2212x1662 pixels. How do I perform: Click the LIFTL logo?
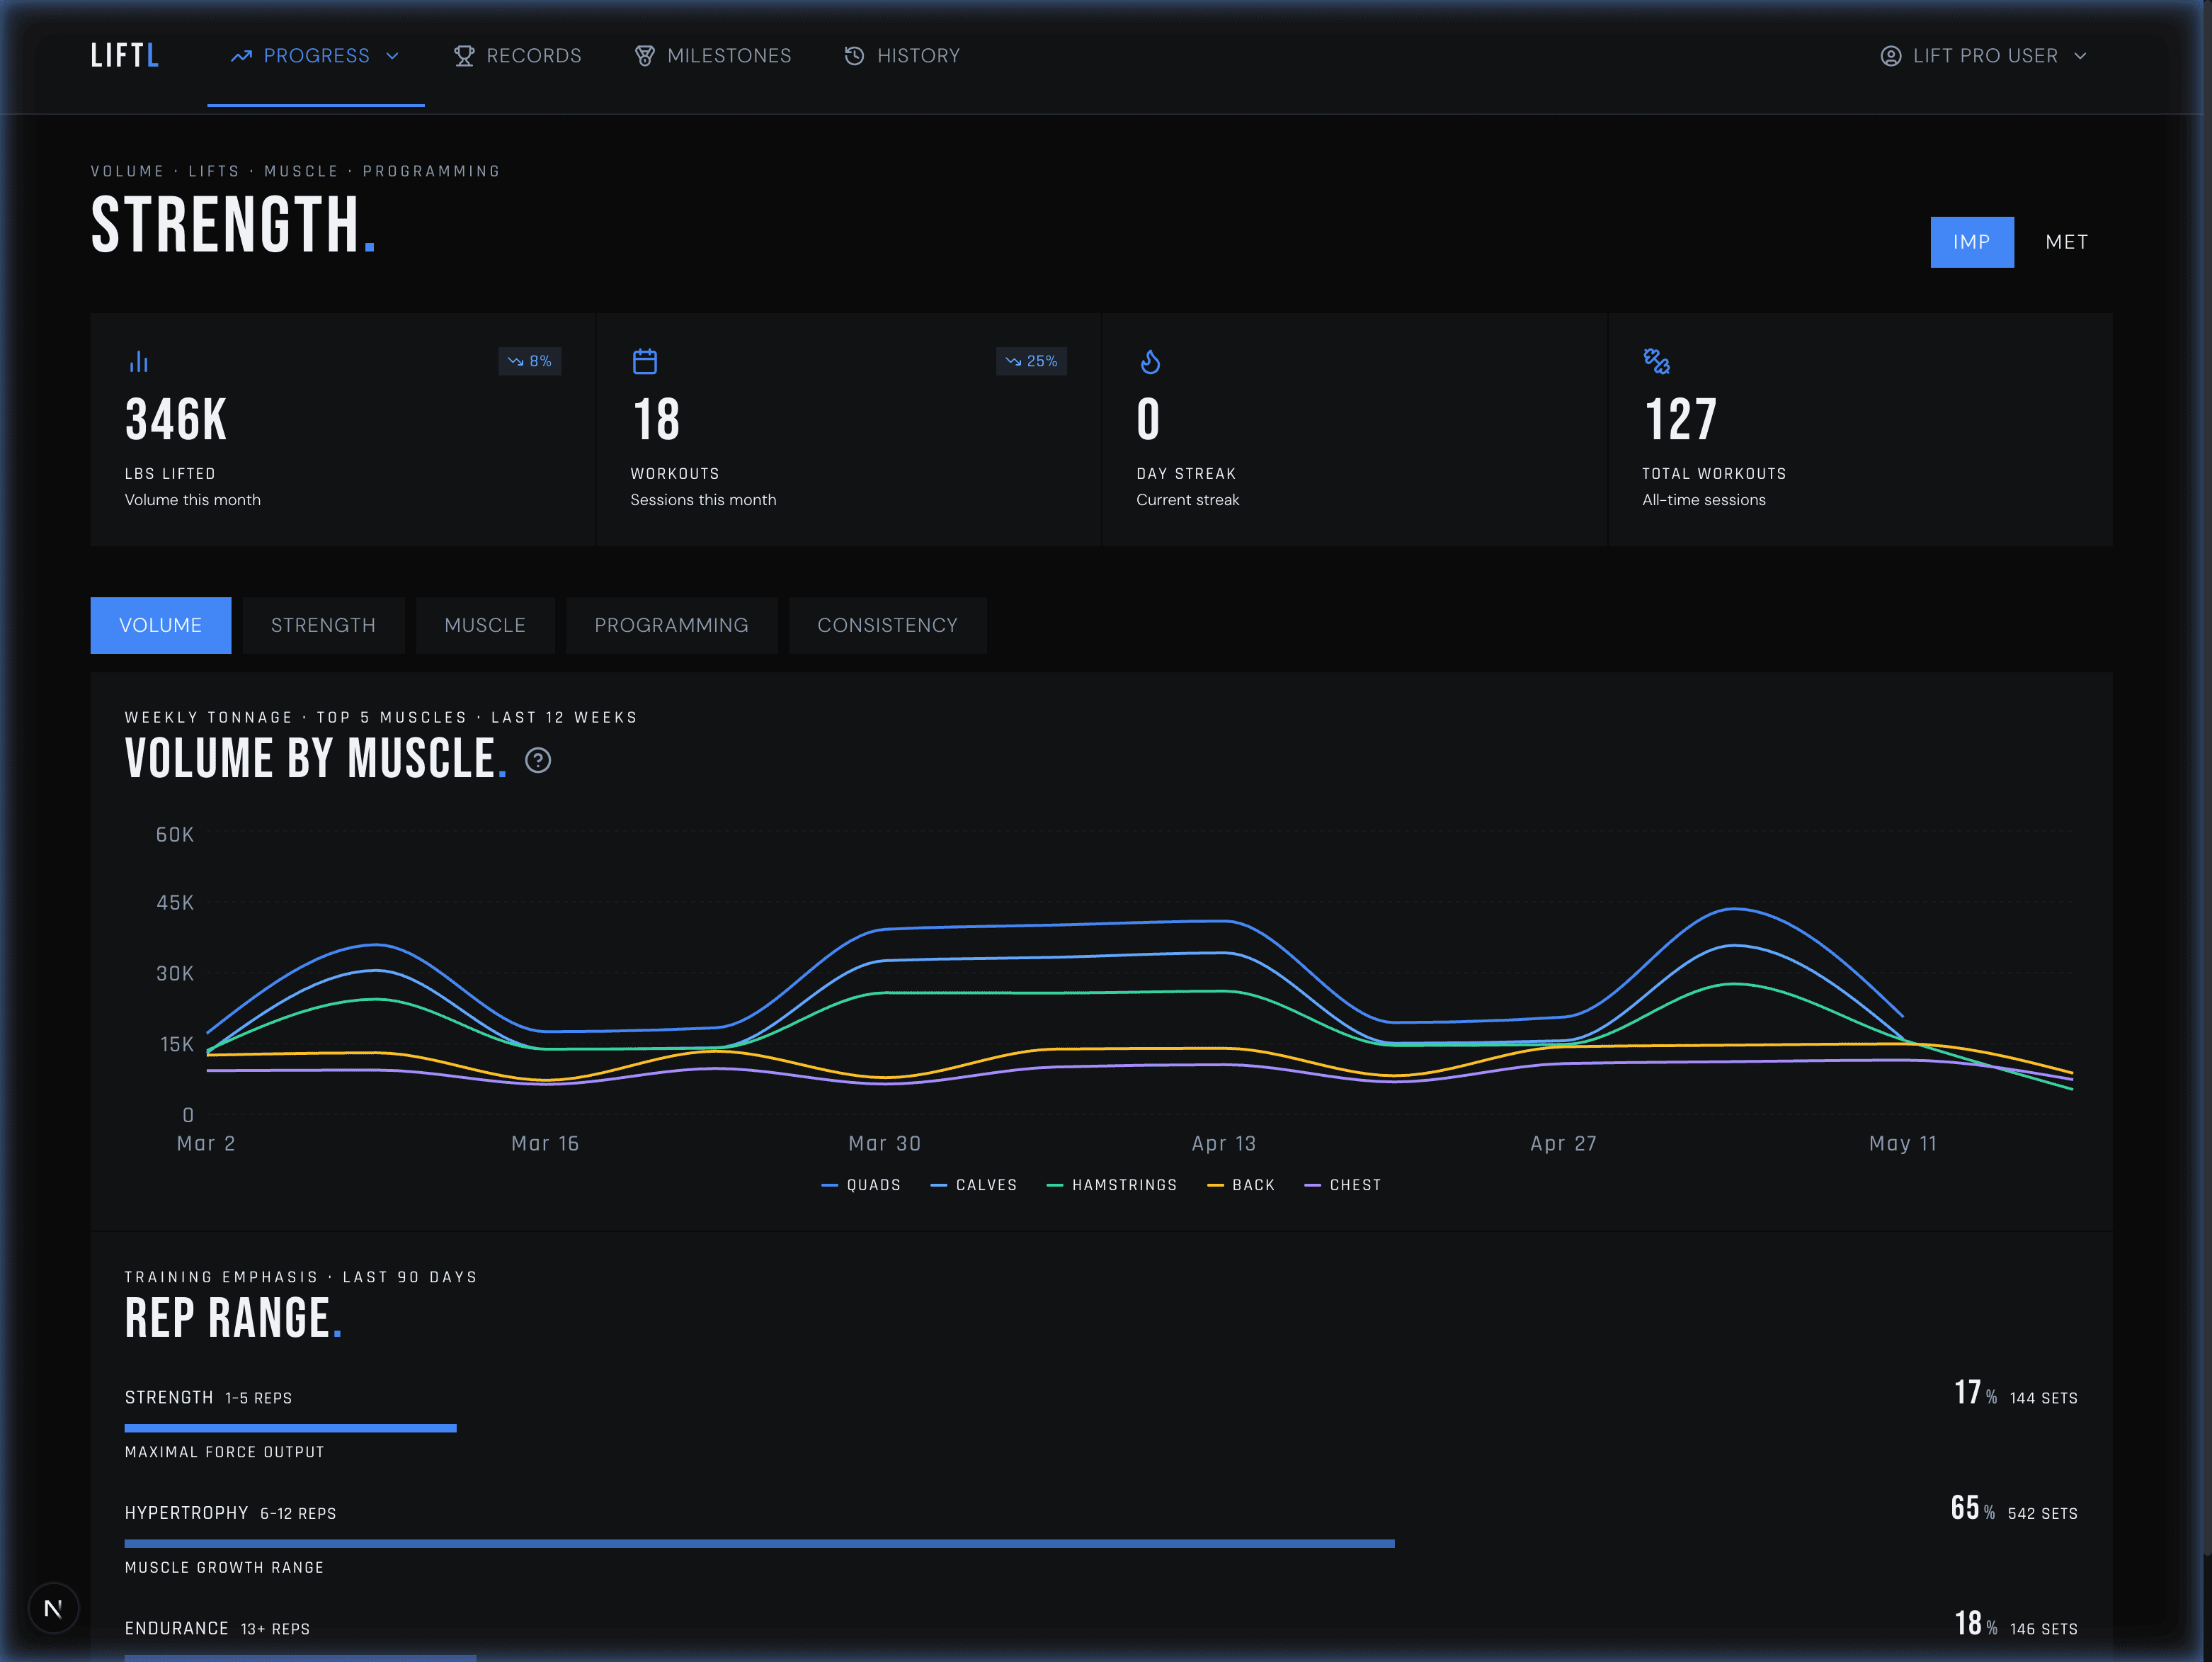click(x=124, y=56)
